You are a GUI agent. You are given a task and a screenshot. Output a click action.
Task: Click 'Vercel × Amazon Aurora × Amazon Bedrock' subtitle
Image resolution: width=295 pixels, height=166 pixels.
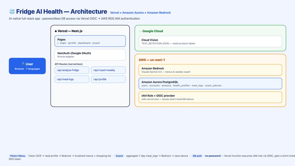click(x=140, y=12)
